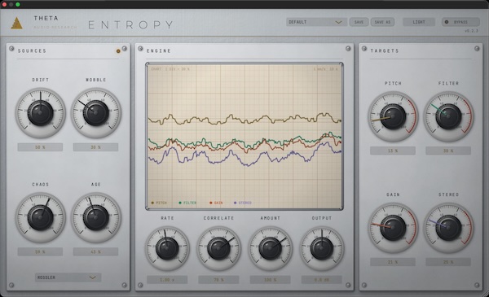489x297 pixels.
Task: Click the Chaos 59 % value field
Action: (40, 252)
